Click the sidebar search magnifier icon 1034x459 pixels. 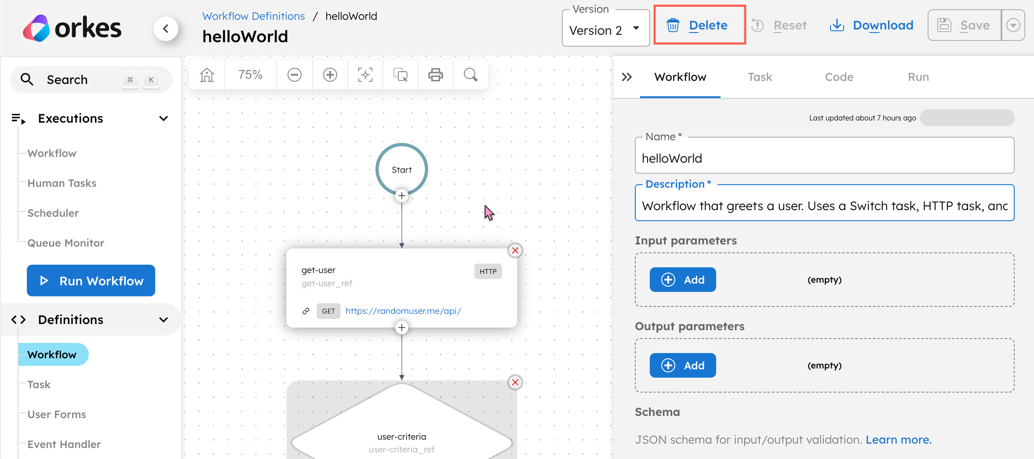[x=27, y=80]
